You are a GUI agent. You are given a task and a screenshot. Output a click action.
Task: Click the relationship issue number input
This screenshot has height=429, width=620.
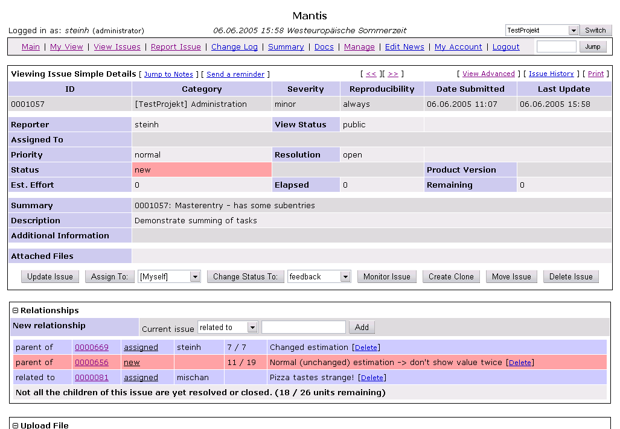(303, 327)
